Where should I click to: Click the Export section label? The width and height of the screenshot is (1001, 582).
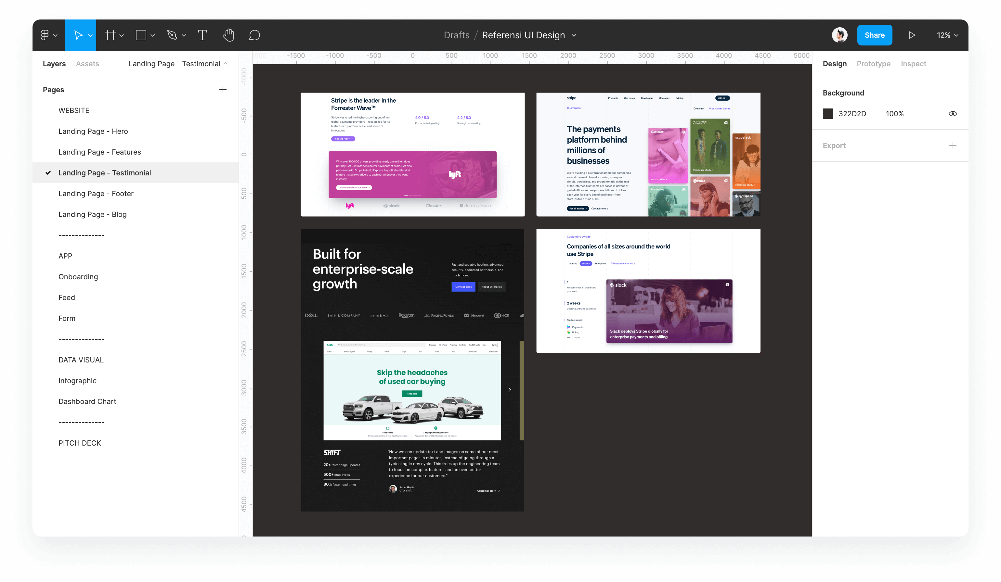tap(834, 146)
